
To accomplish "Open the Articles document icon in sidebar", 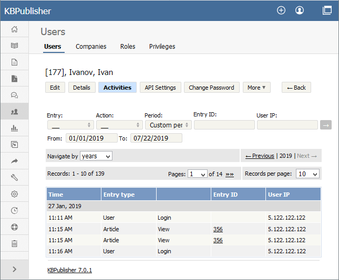I will tap(15, 62).
